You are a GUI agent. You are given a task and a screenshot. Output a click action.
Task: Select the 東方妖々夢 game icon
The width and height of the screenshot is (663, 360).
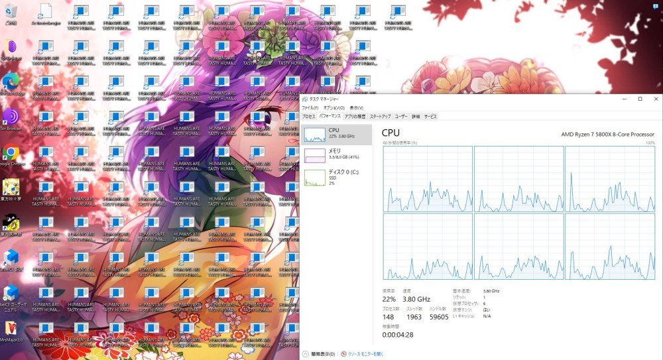pos(11,190)
